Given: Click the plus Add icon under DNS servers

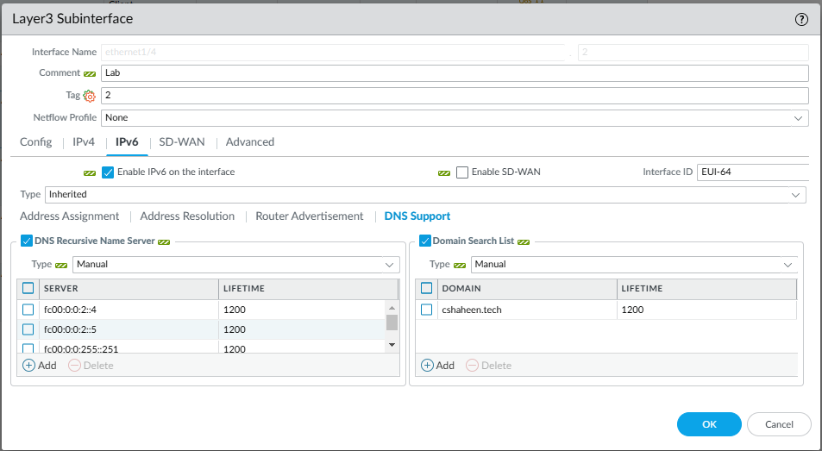Looking at the screenshot, I should tap(29, 366).
